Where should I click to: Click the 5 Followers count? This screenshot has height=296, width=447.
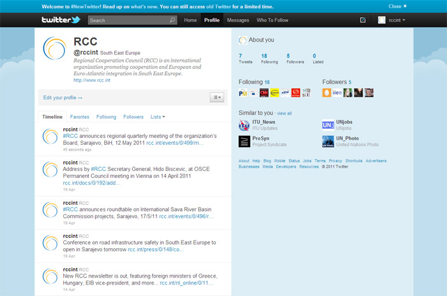[x=295, y=59]
